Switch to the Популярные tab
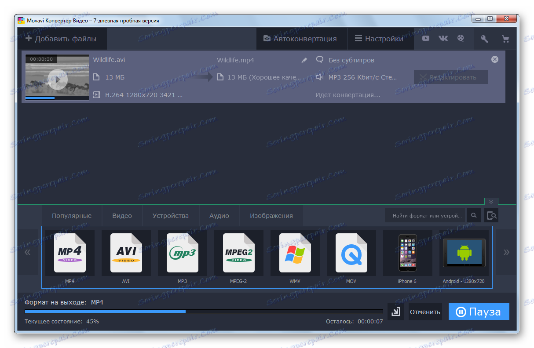This screenshot has height=348, width=534. [x=72, y=216]
